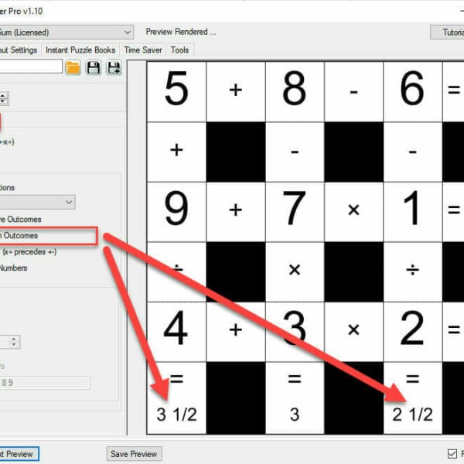The height and width of the screenshot is (464, 464).
Task: Click the '7' cell in the puzzle preview
Action: (295, 212)
